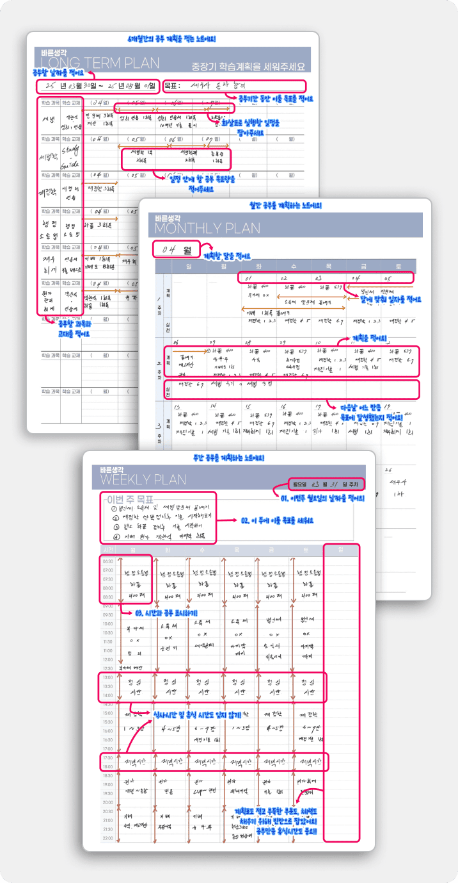Click the handwritten date 05 in the Monthly Plan
This screenshot has height=883, width=458.
[387, 278]
